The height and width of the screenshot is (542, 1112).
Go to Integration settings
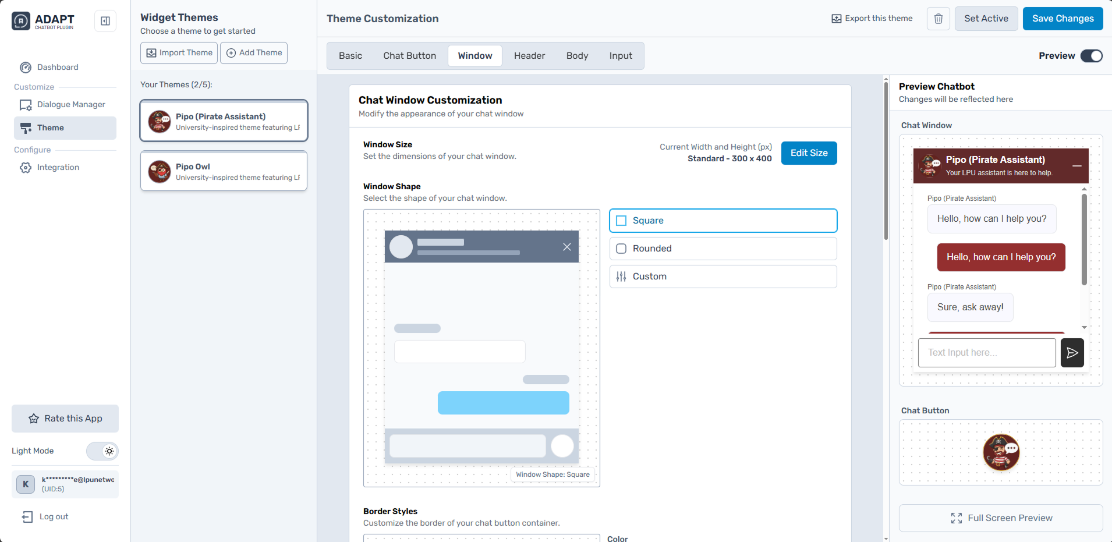pos(58,168)
